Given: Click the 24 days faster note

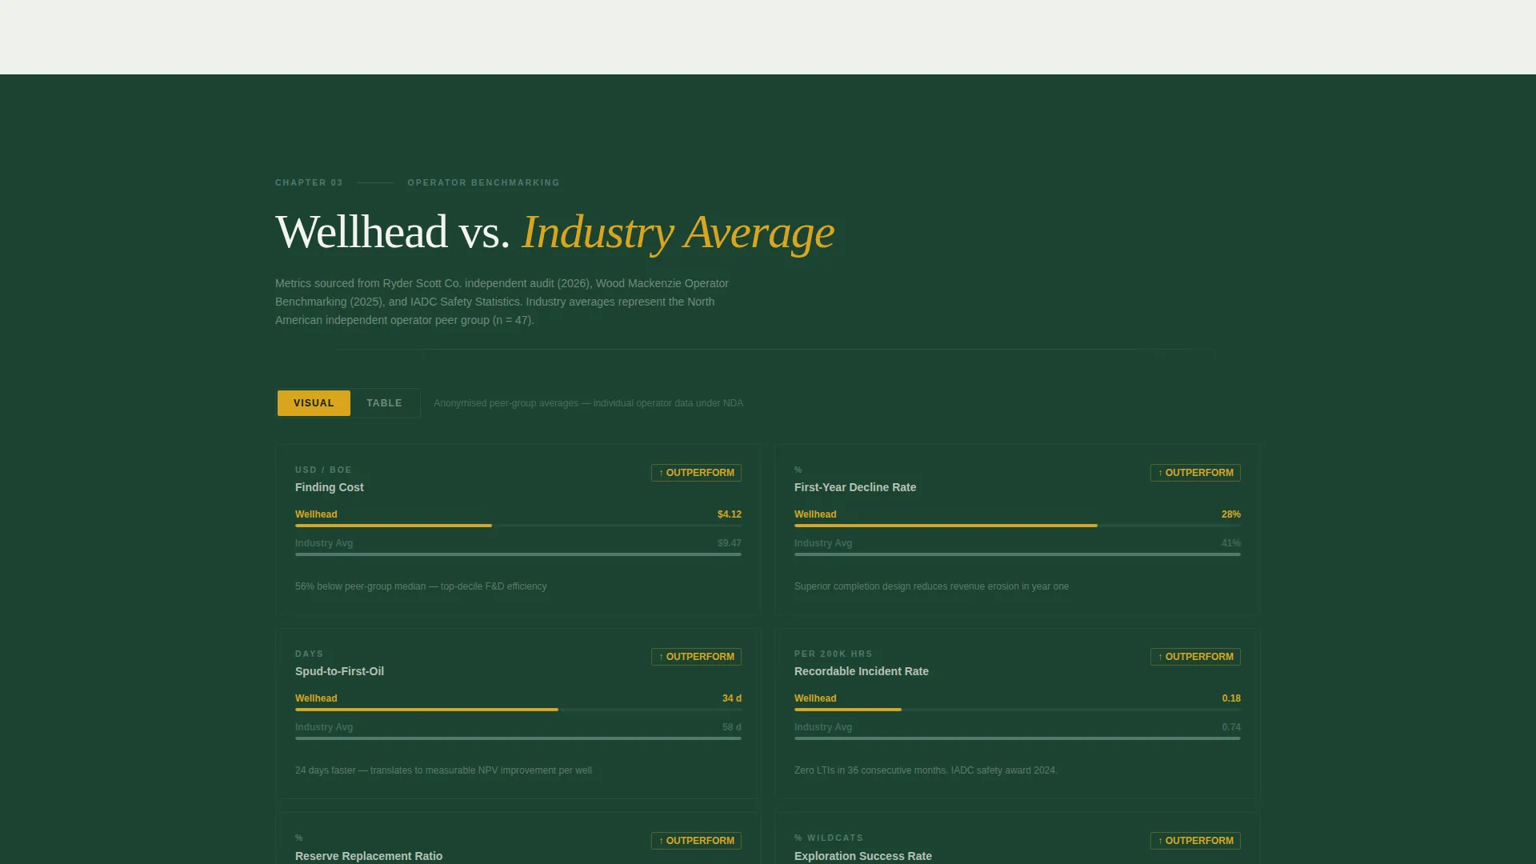Looking at the screenshot, I should coord(443,770).
